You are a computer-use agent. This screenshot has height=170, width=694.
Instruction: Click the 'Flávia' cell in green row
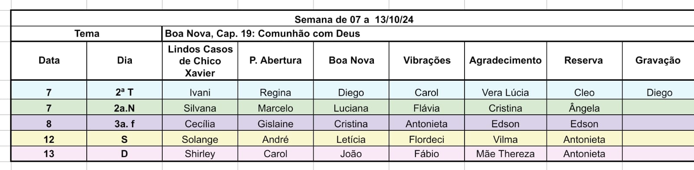point(427,108)
